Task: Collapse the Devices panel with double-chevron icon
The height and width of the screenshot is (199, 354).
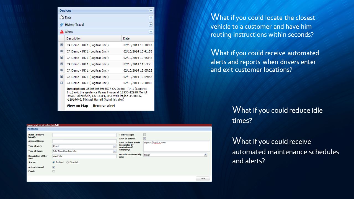Action: 151,11
